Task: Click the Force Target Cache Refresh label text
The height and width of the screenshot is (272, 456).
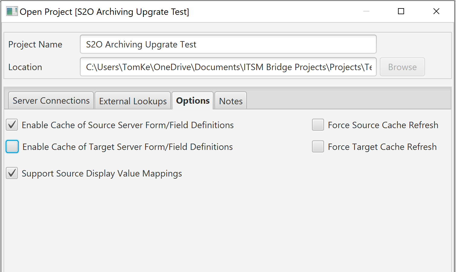Action: coord(382,147)
